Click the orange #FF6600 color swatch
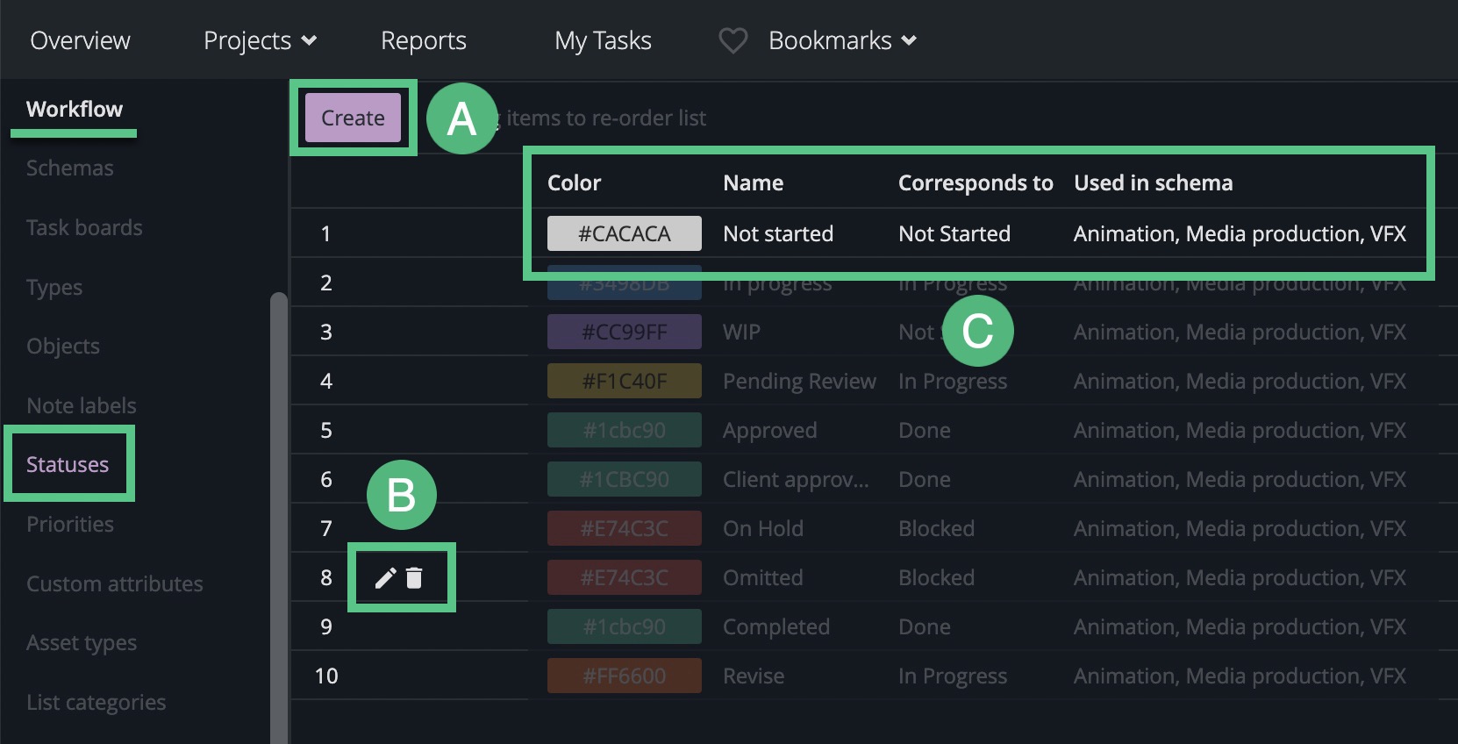 tap(624, 676)
